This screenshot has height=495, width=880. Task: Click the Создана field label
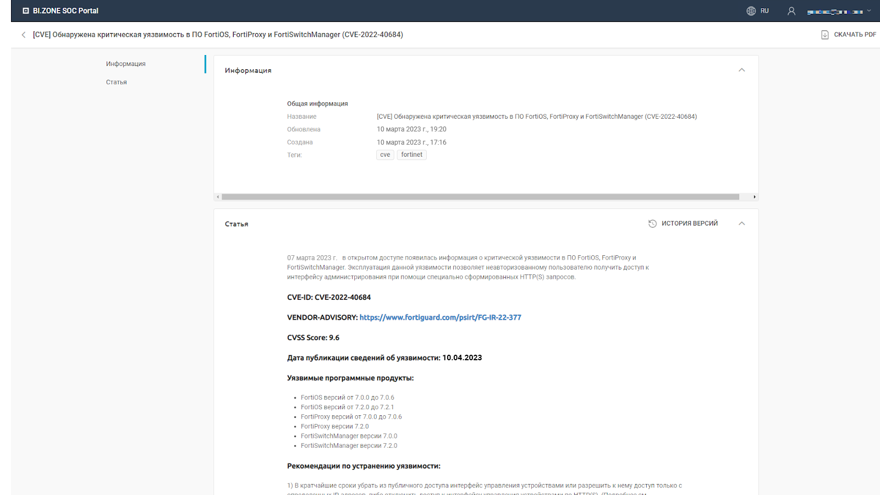tap(300, 142)
